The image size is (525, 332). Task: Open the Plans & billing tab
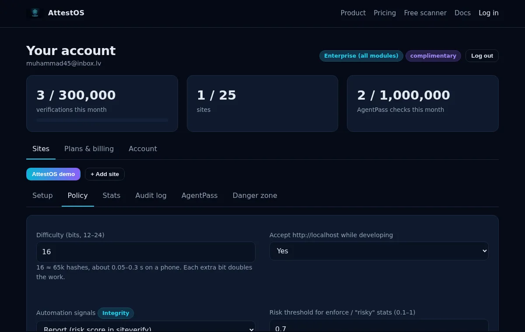coord(89,149)
